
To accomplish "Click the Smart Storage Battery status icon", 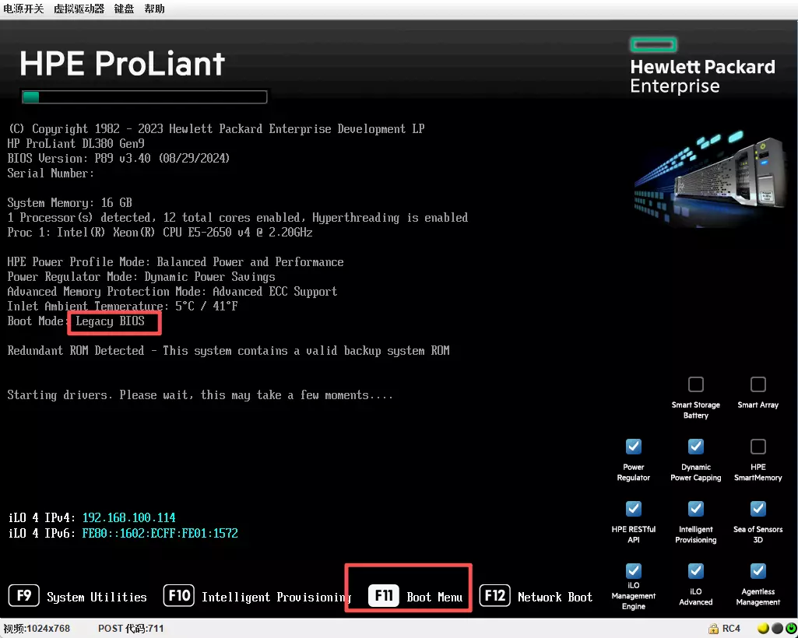I will (x=695, y=383).
